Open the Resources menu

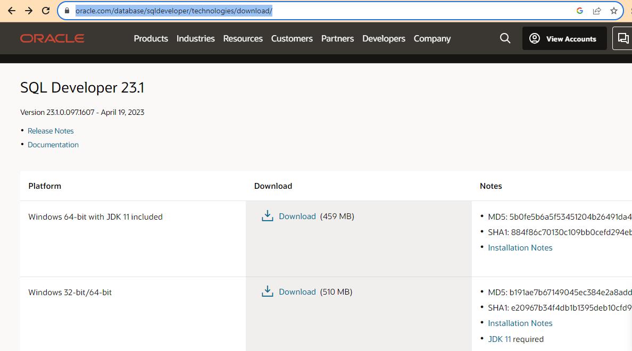(243, 39)
